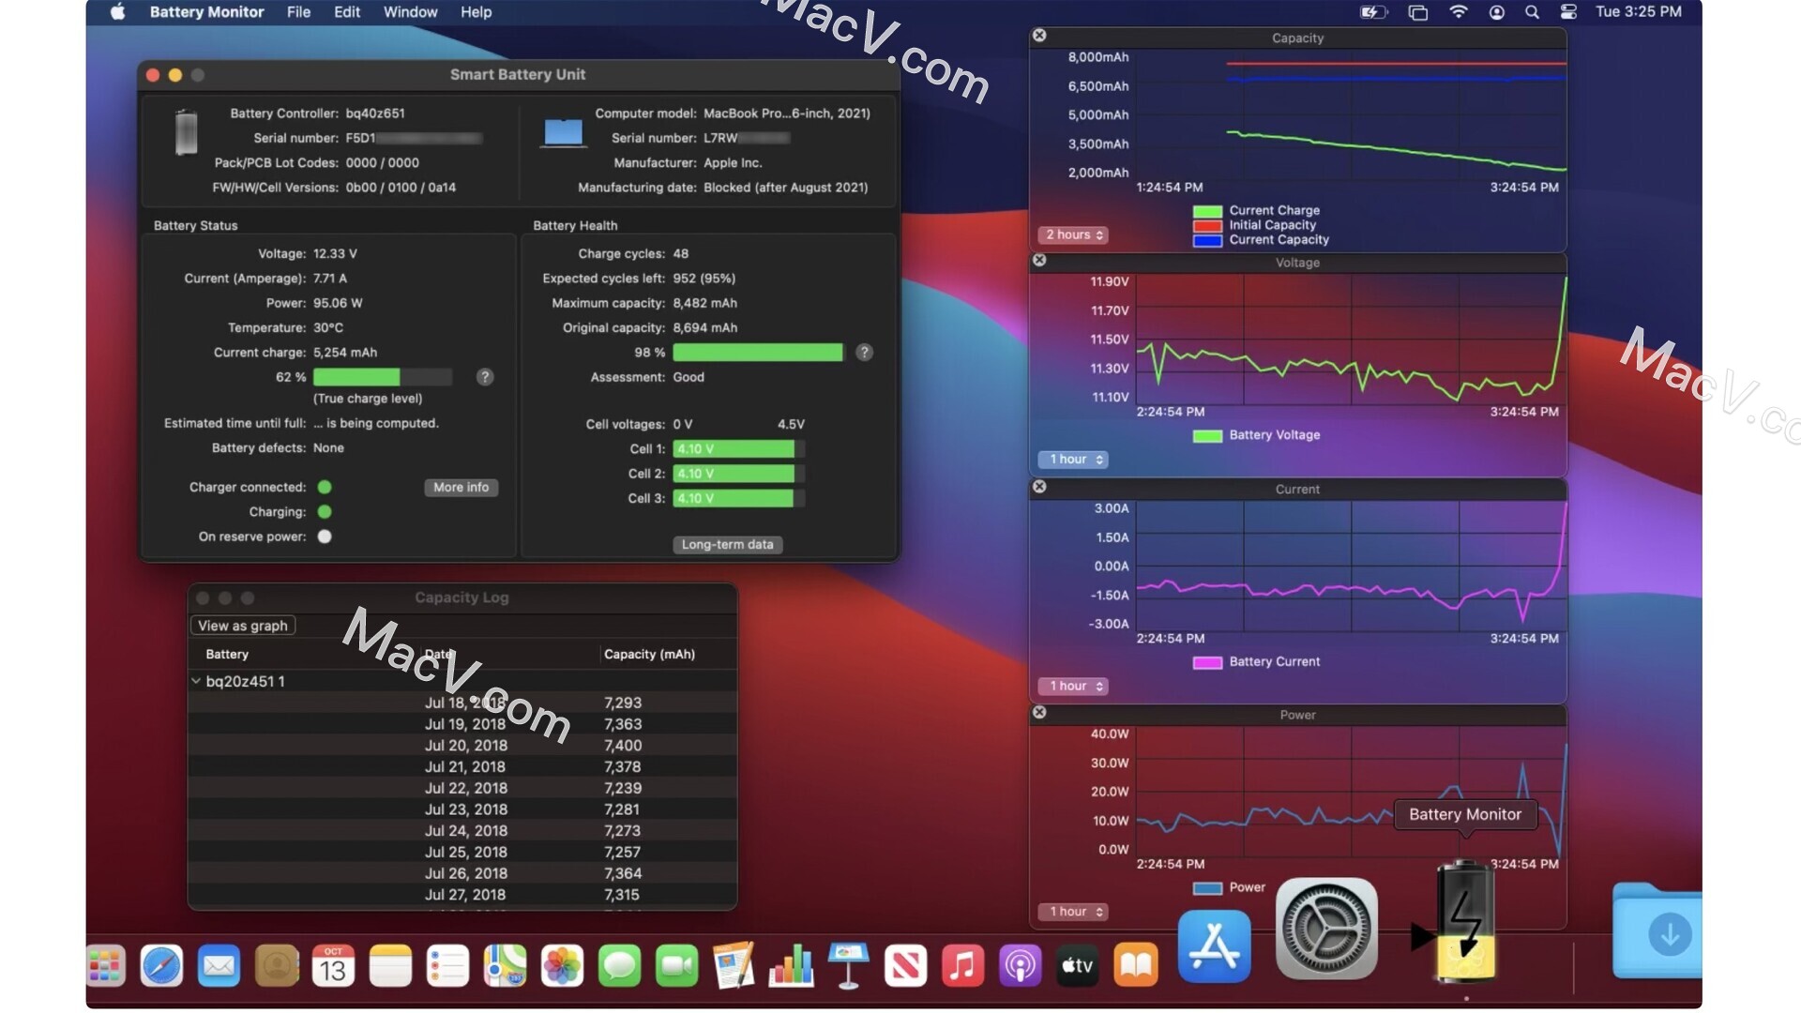Open the File menu

click(x=298, y=12)
